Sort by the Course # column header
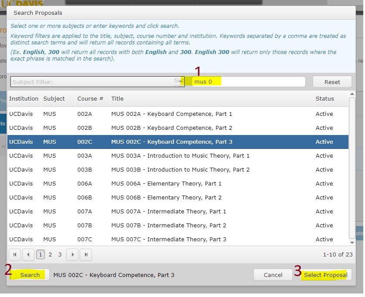Viewport: 365px width, 297px height. [93, 99]
